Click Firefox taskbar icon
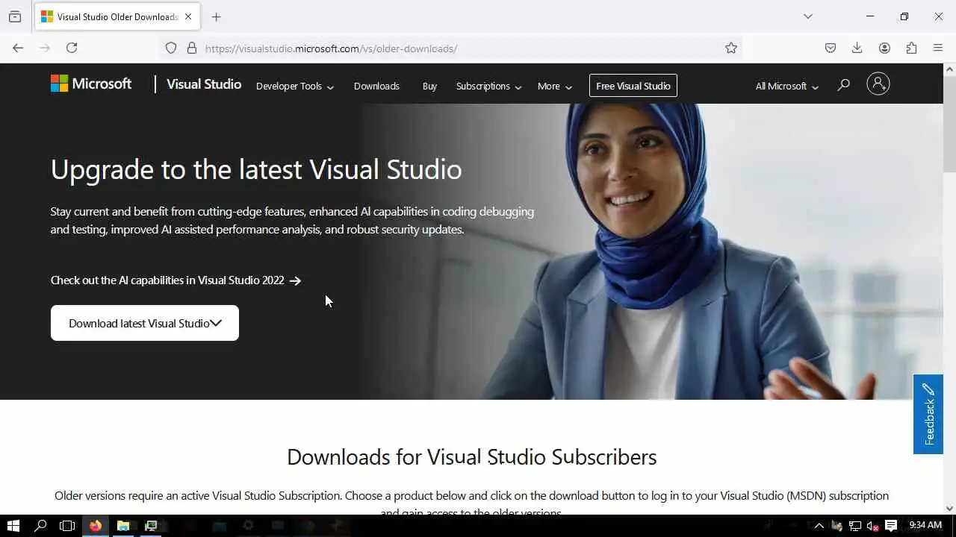Viewport: 956px width, 537px height. [96, 526]
